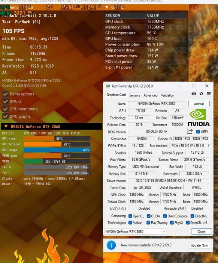Click the VRAM 29% usage bar
218x263 pixels.
pyautogui.click(x=57, y=161)
